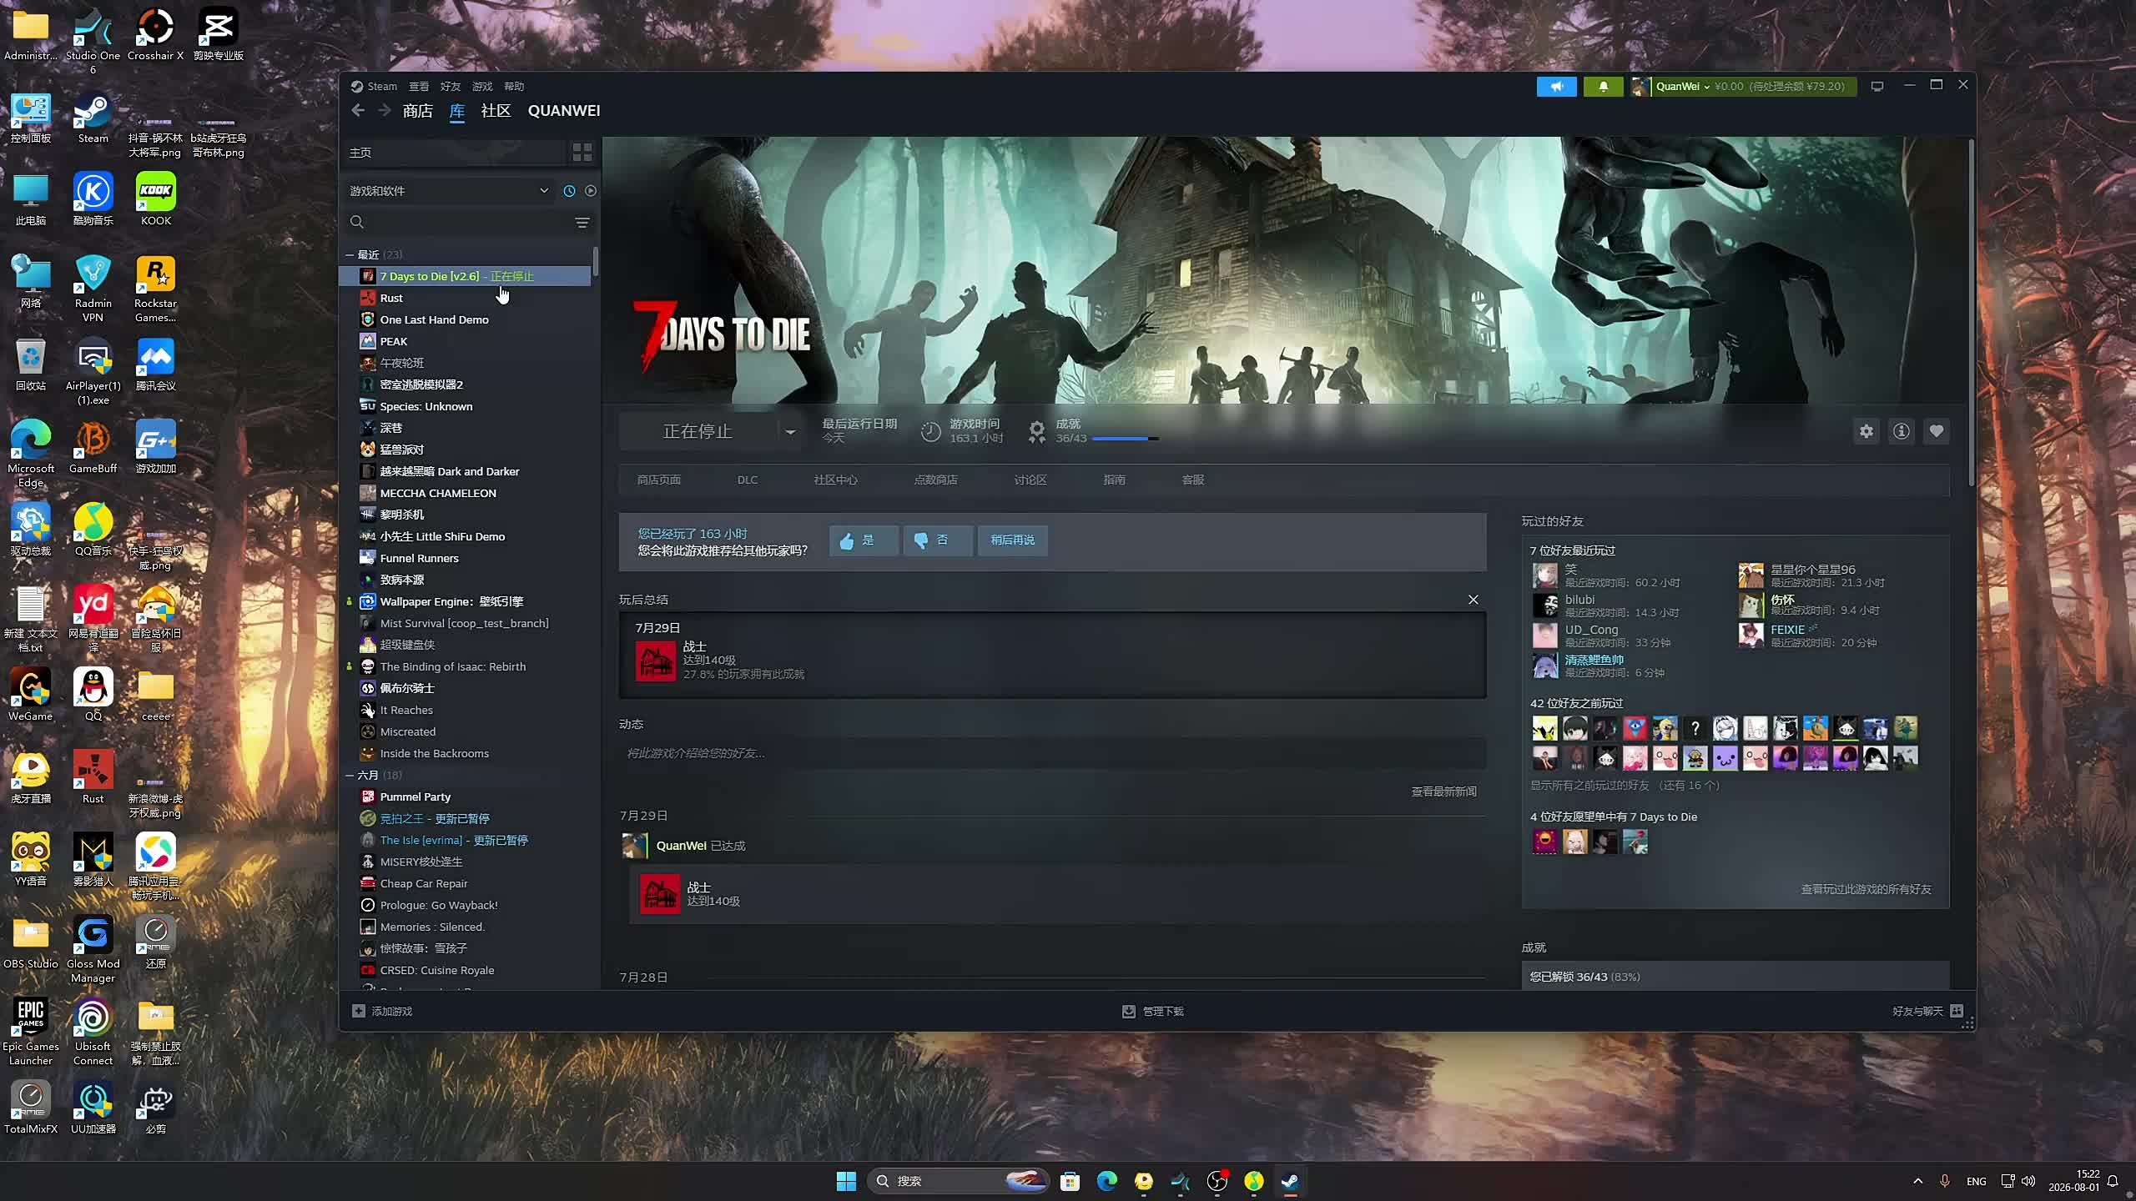Screen dimensions: 2136x1201
Task: Show hidden system tray icons chevron
Action: 1917,1181
